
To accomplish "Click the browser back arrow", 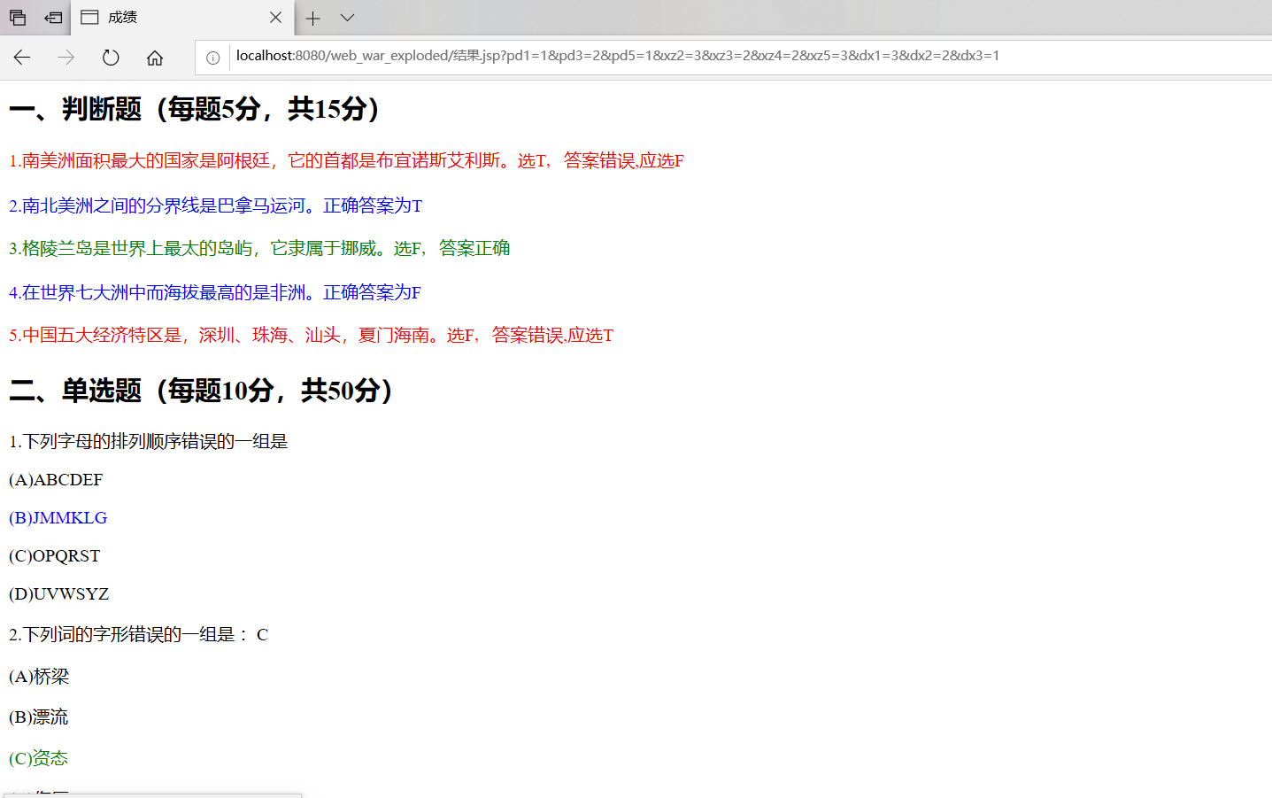I will (x=22, y=58).
